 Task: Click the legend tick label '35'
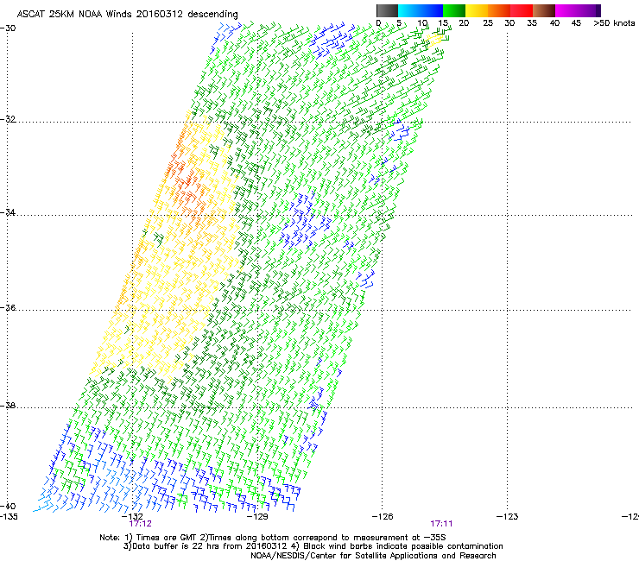point(532,23)
